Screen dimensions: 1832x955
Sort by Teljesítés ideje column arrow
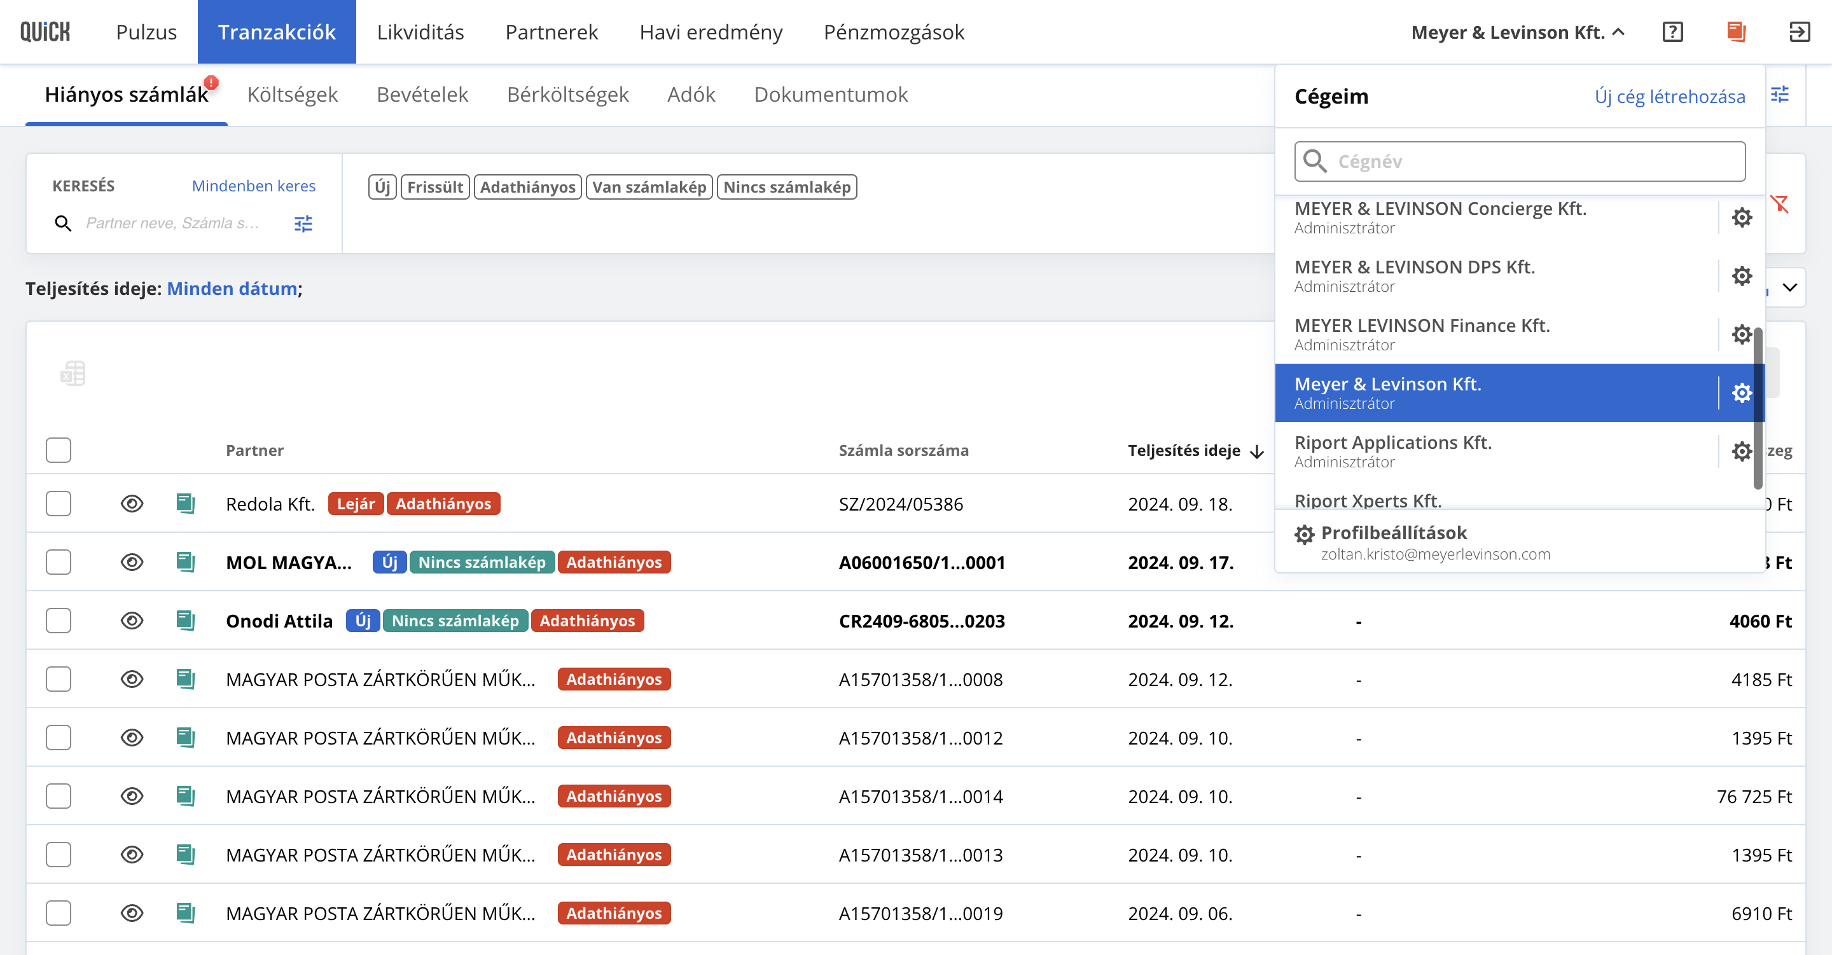1257,451
